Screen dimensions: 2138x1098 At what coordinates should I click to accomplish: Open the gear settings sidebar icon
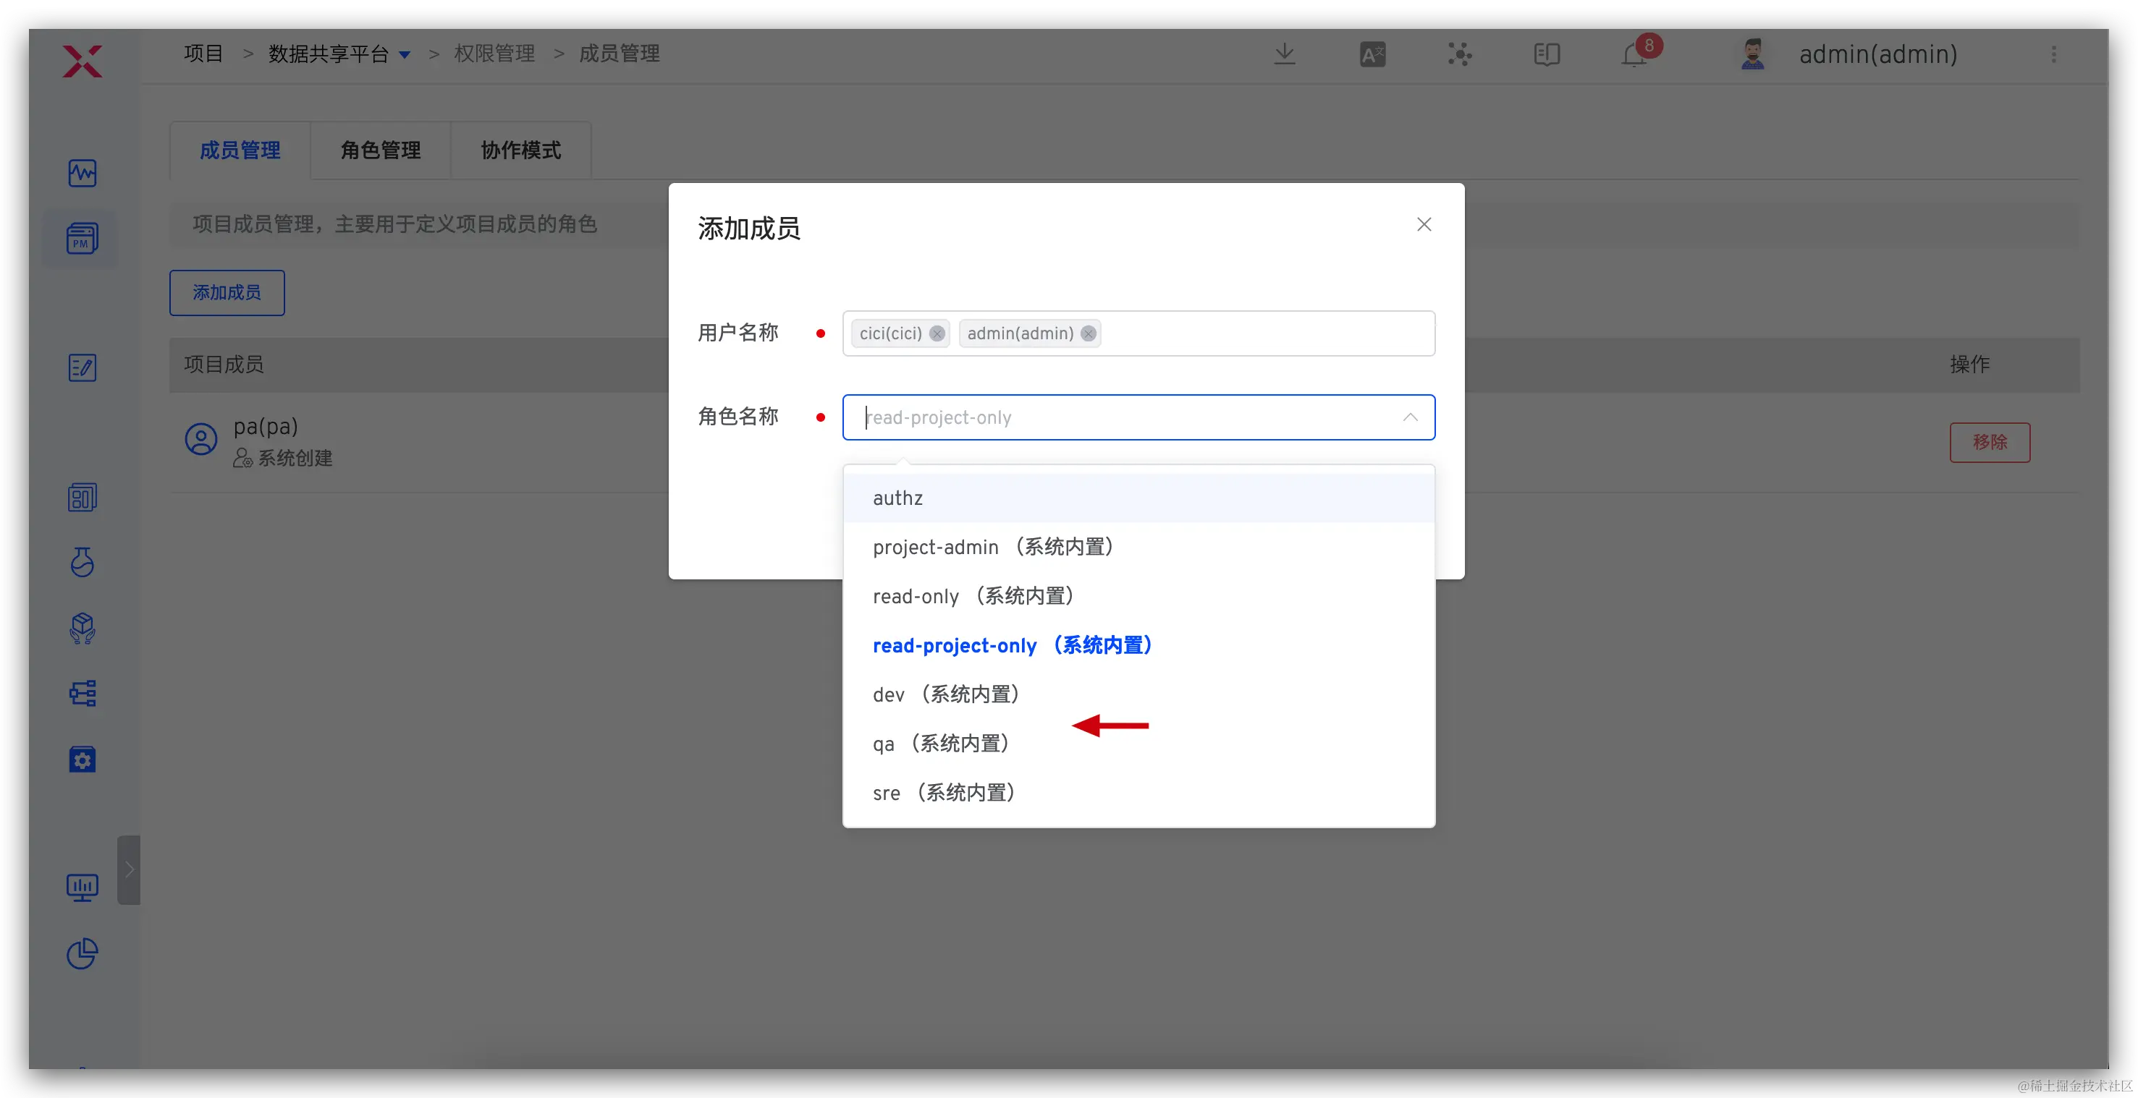click(x=81, y=759)
